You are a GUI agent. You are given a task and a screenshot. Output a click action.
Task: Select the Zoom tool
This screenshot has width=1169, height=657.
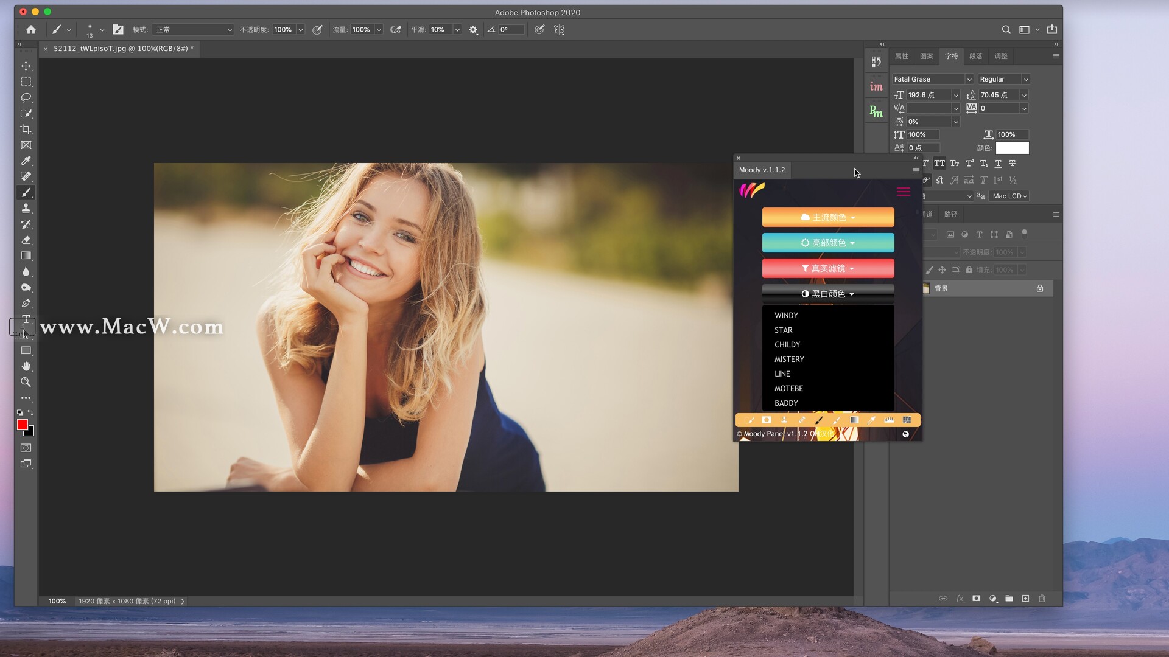tap(26, 382)
